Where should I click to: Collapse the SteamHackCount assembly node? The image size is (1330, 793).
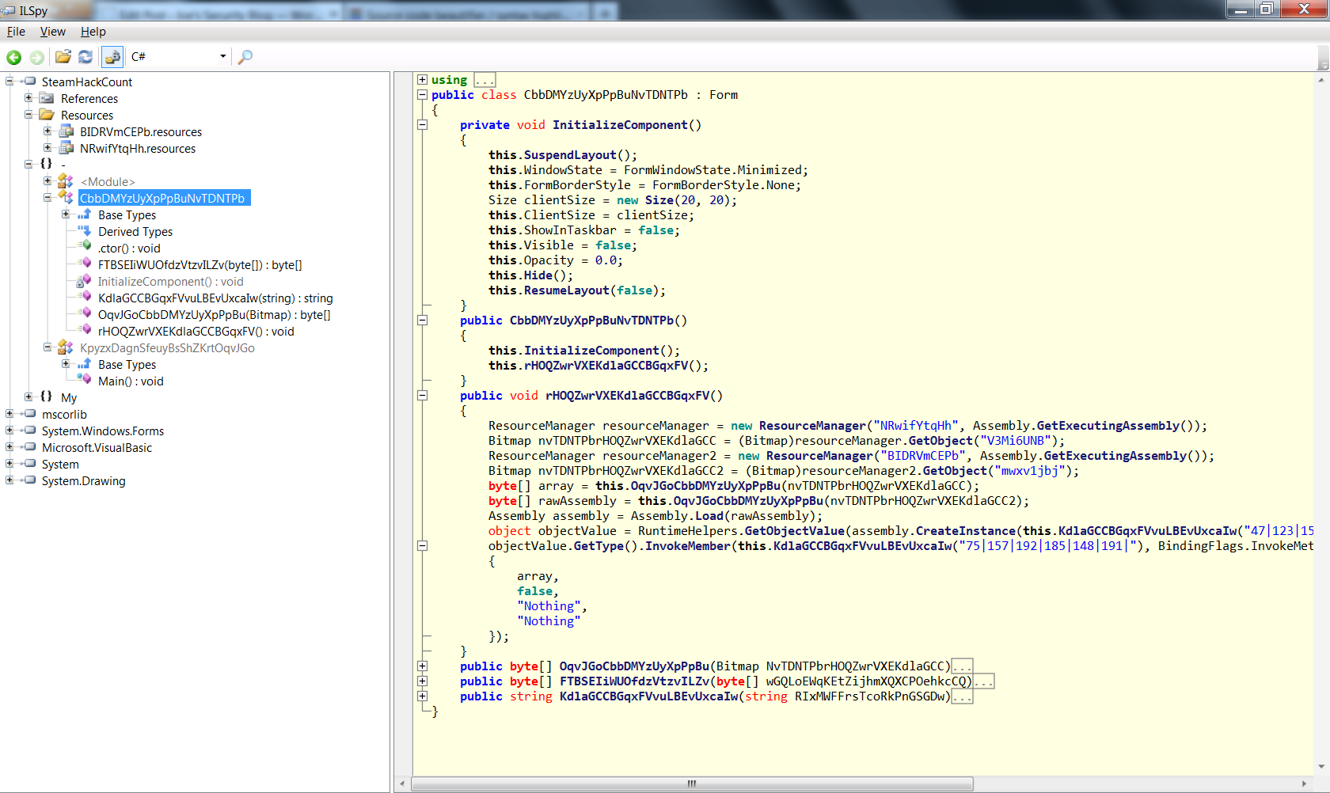coord(9,81)
